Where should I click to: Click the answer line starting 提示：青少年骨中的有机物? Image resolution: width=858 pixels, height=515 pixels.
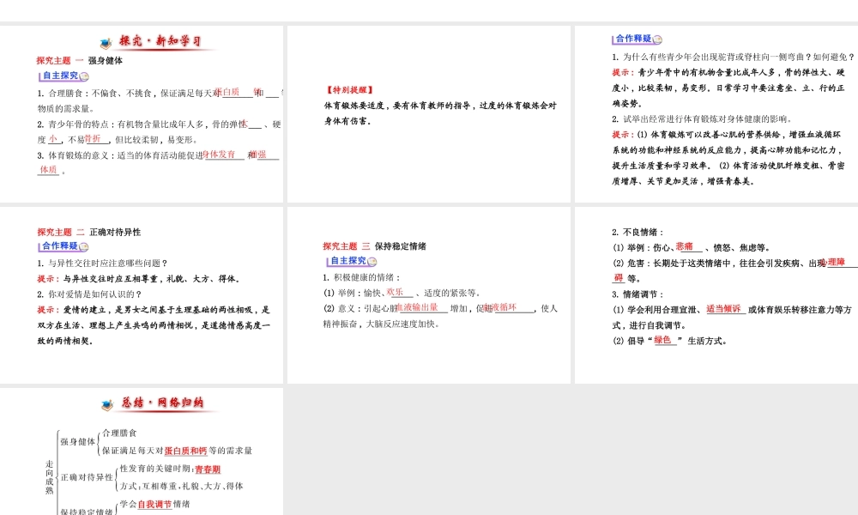(x=728, y=73)
